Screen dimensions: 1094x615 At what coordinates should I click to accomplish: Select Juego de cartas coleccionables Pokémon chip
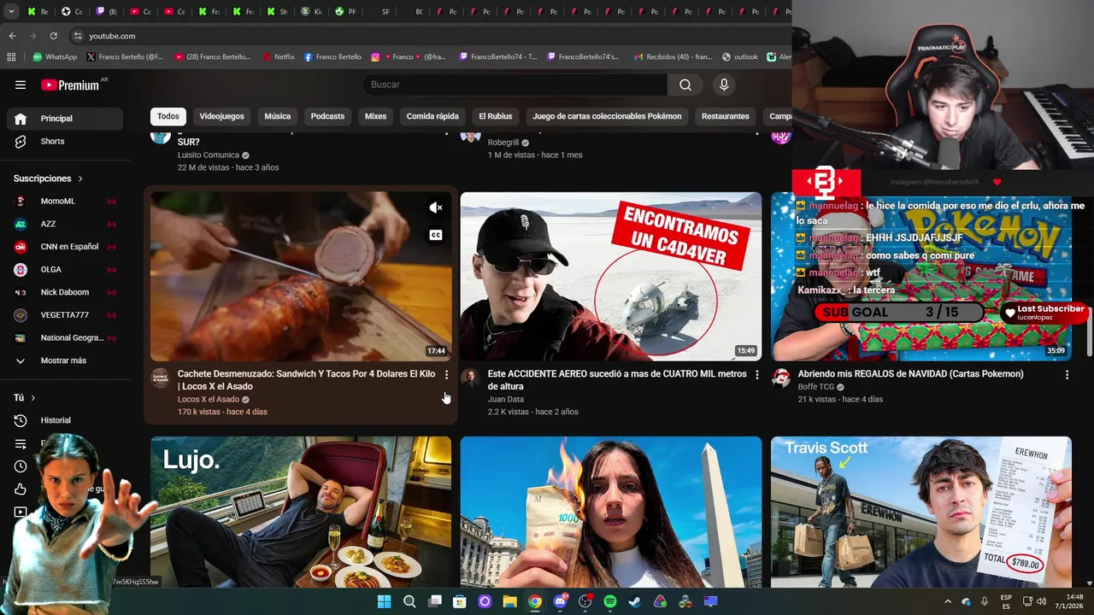[x=607, y=116]
